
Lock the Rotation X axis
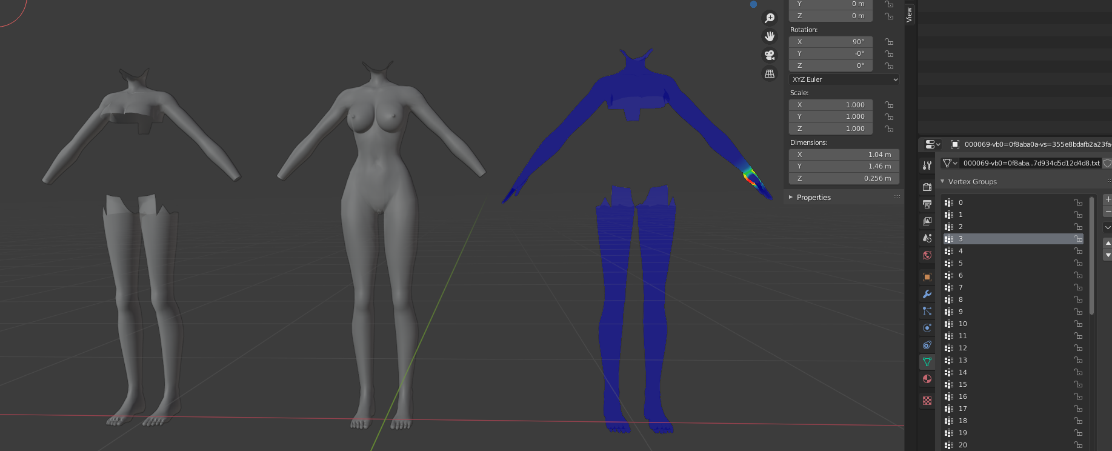[889, 42]
